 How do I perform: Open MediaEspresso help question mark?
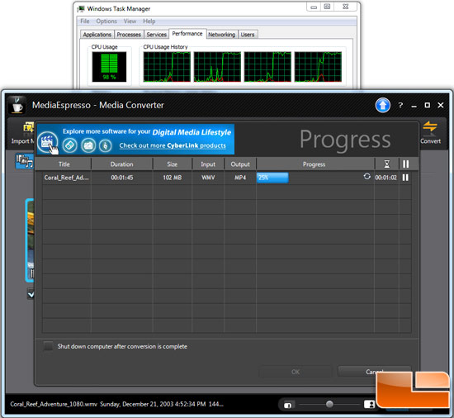400,106
